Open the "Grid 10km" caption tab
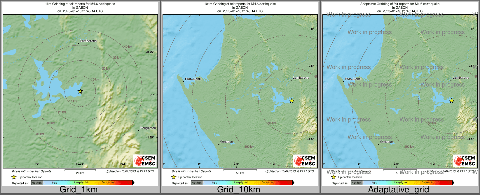480x195 pixels. pos(238,189)
